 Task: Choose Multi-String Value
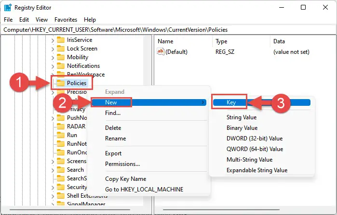pyautogui.click(x=250, y=160)
